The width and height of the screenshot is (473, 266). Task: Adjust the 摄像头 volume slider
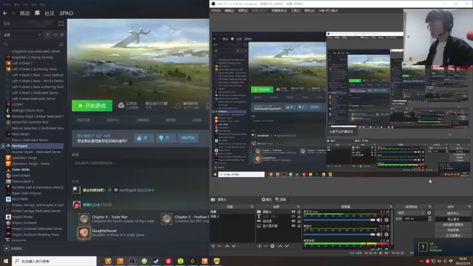point(339,234)
